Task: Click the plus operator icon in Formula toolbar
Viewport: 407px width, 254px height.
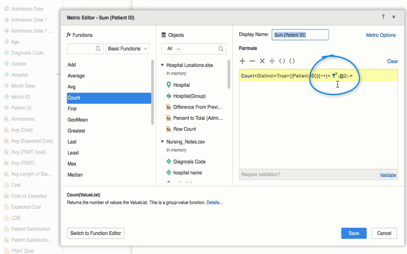Action: click(x=243, y=61)
